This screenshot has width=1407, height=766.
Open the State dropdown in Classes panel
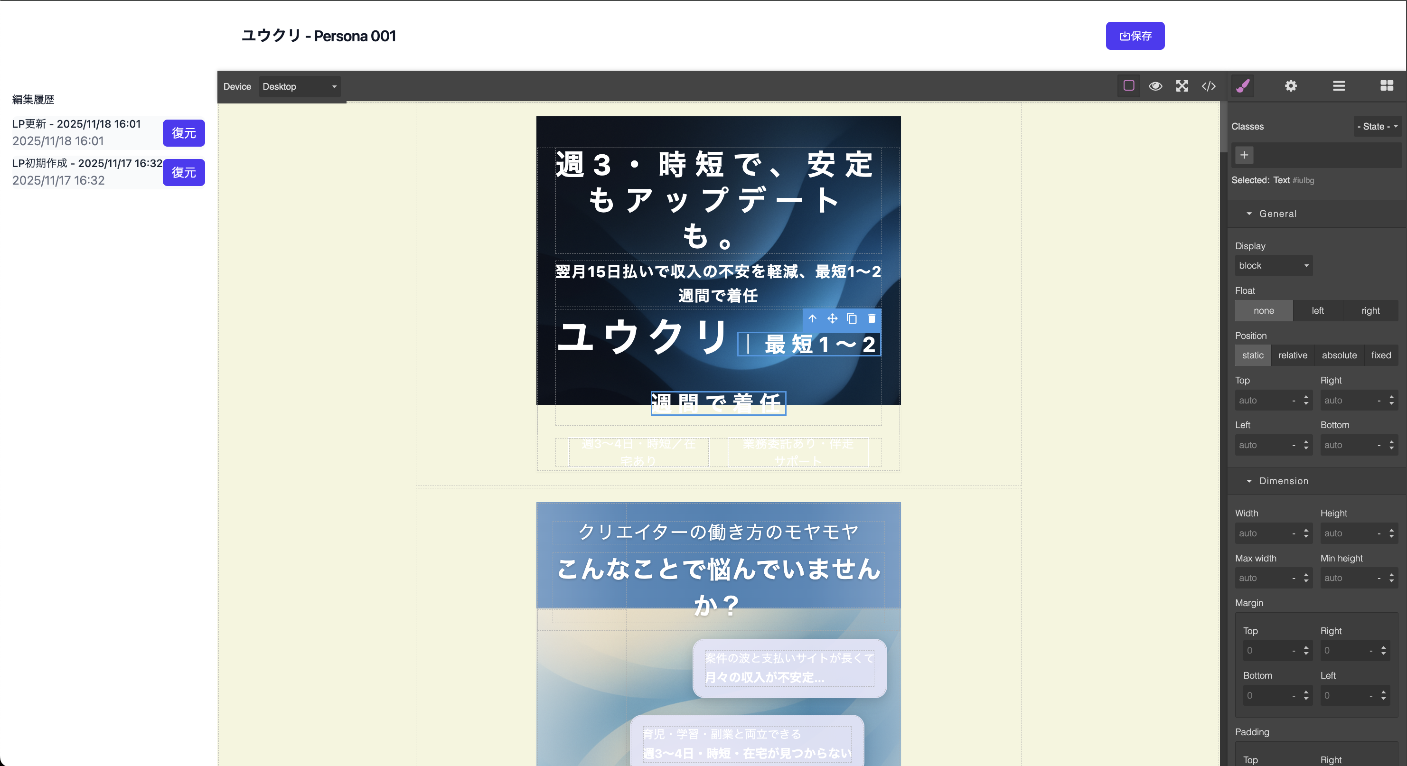[1377, 126]
